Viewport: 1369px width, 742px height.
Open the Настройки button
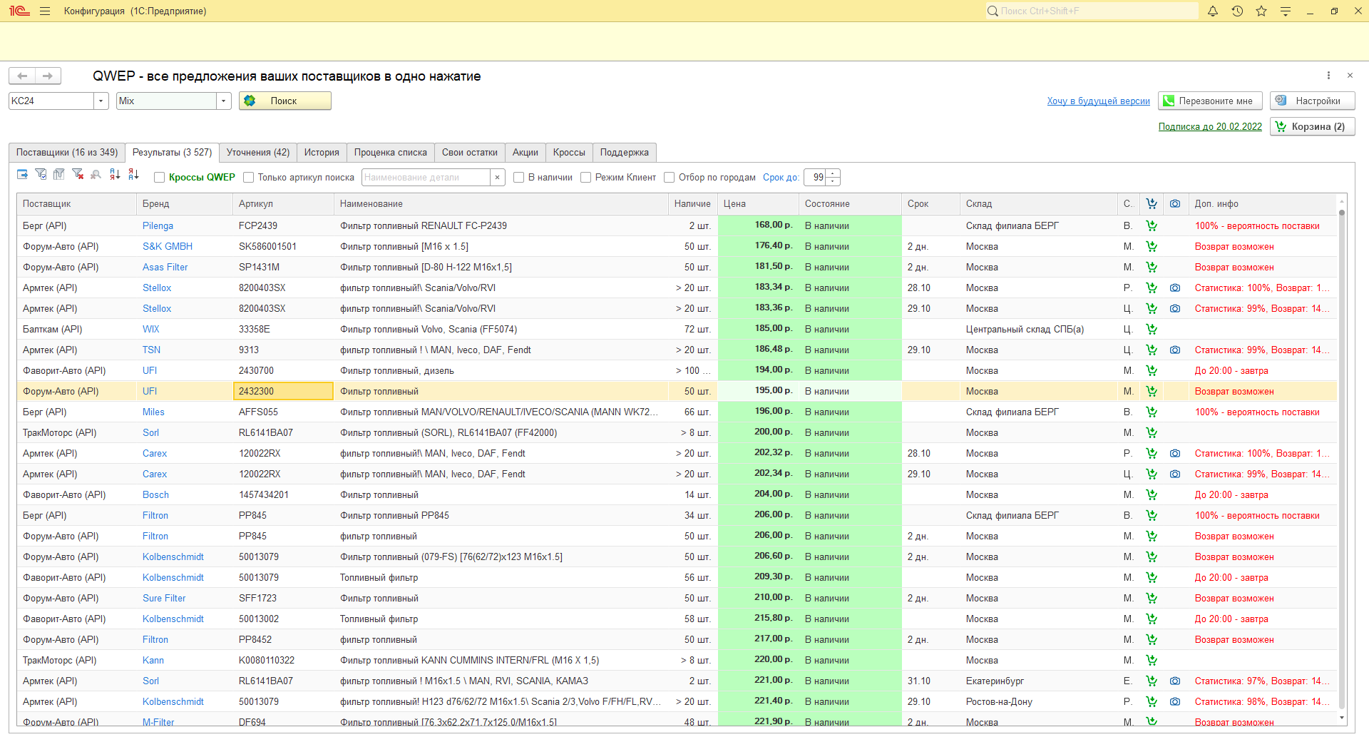[1313, 101]
